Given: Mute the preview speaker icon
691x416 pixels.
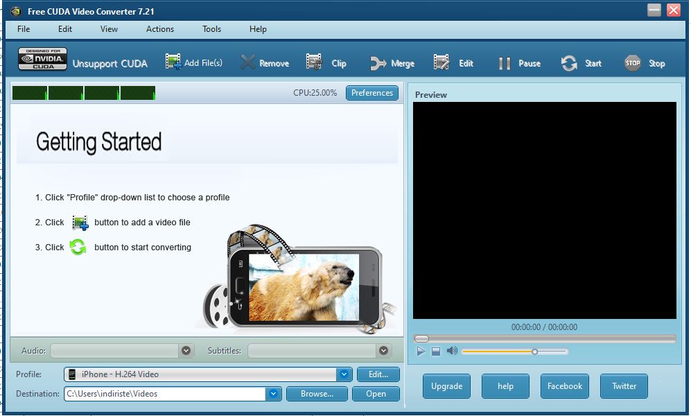Looking at the screenshot, I should (452, 351).
